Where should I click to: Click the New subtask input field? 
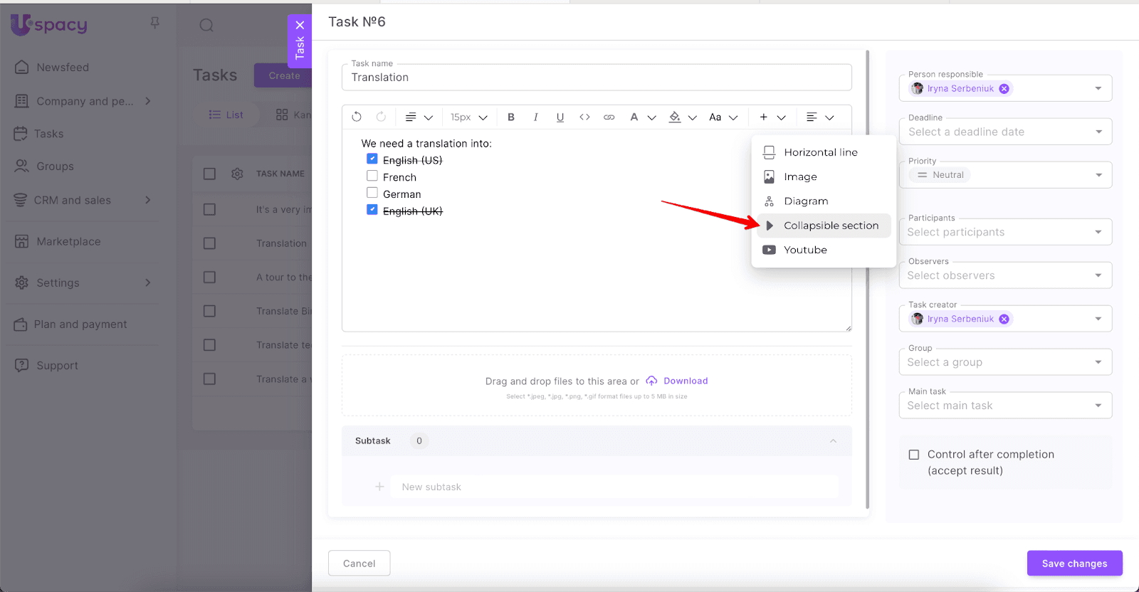point(612,487)
